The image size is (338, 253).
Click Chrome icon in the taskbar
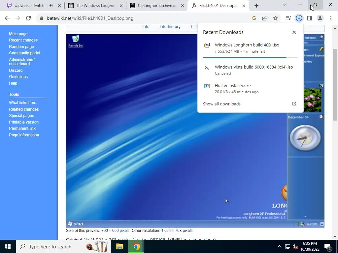136,246
